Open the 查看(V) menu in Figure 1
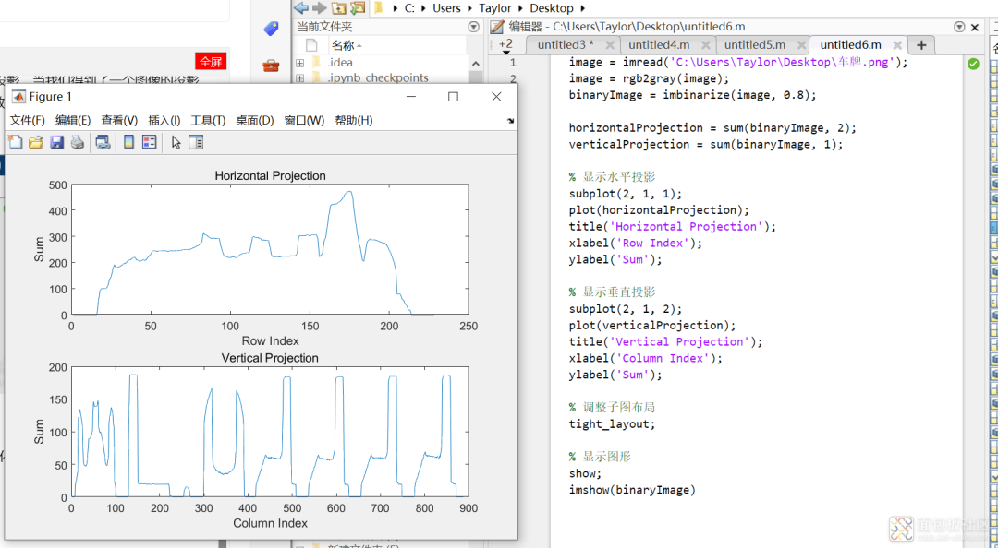This screenshot has width=998, height=548. pyautogui.click(x=119, y=121)
